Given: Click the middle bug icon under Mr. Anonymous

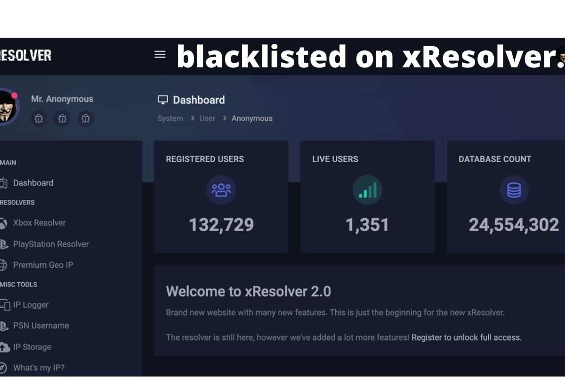Looking at the screenshot, I should click(62, 119).
